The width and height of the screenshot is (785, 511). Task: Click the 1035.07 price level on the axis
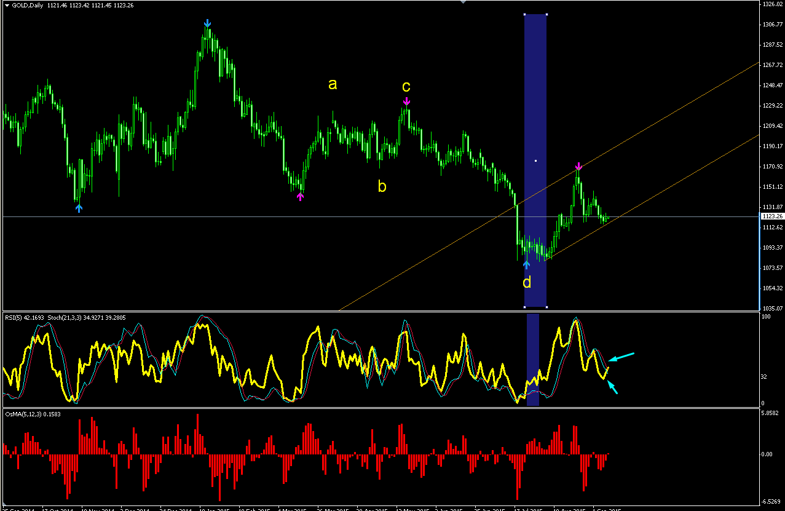(x=772, y=308)
